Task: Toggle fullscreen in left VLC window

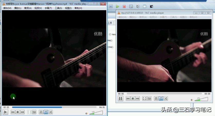Action: click(29, 112)
